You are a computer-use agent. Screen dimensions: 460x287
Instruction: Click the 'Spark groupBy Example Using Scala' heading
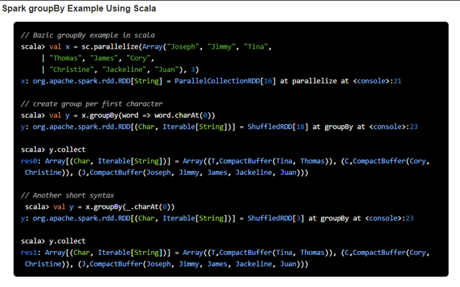click(80, 8)
